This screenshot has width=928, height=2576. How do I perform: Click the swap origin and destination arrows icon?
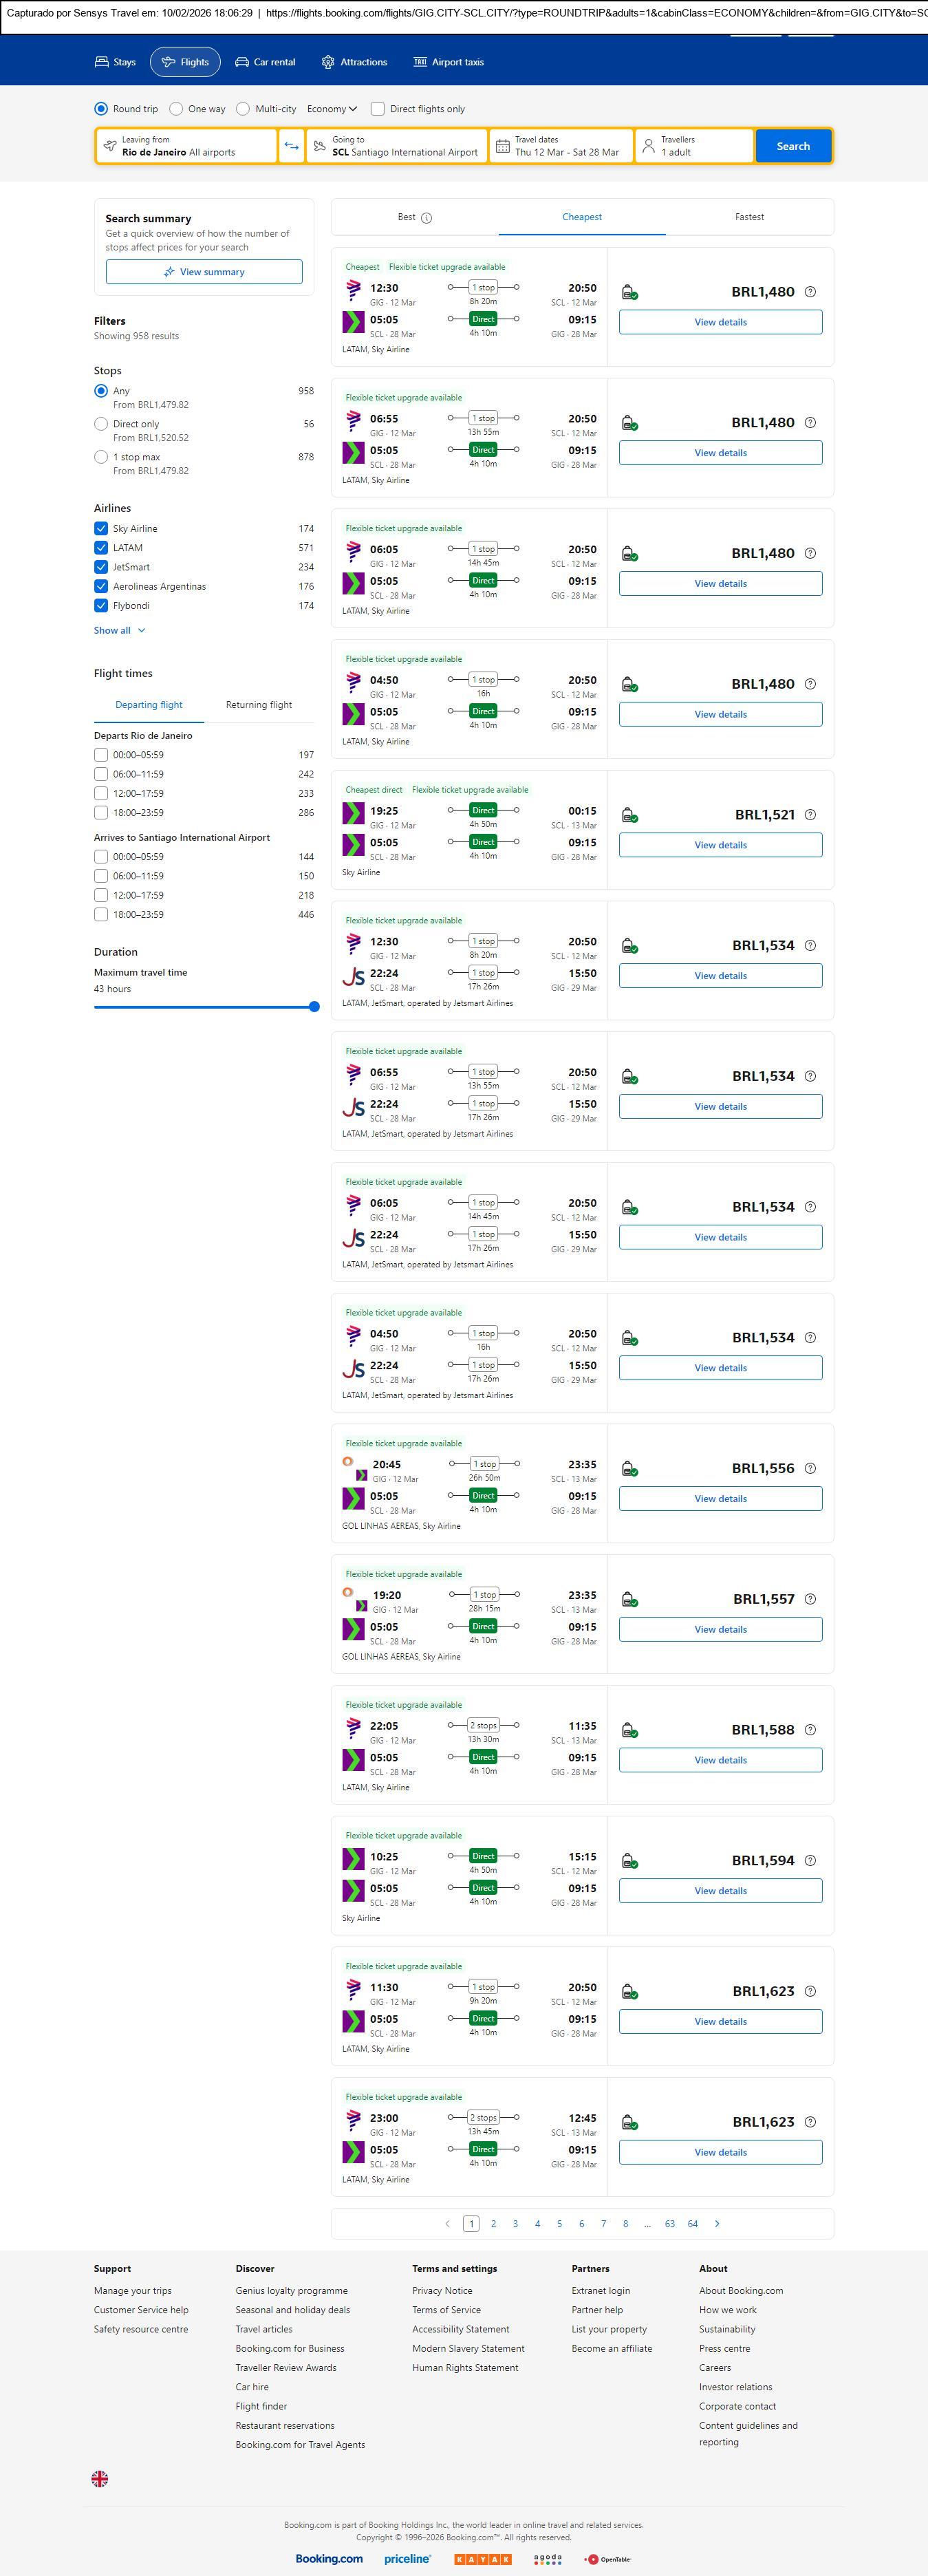click(x=291, y=146)
